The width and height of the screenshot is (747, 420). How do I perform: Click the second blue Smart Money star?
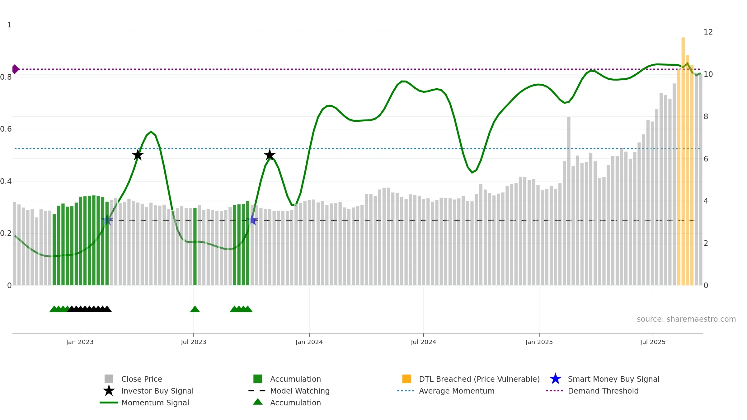point(252,220)
